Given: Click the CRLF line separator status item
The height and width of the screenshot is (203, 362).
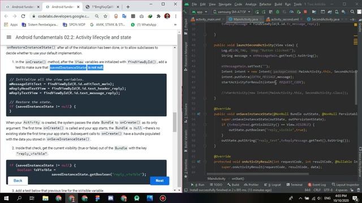Looking at the screenshot, I should (317, 190).
